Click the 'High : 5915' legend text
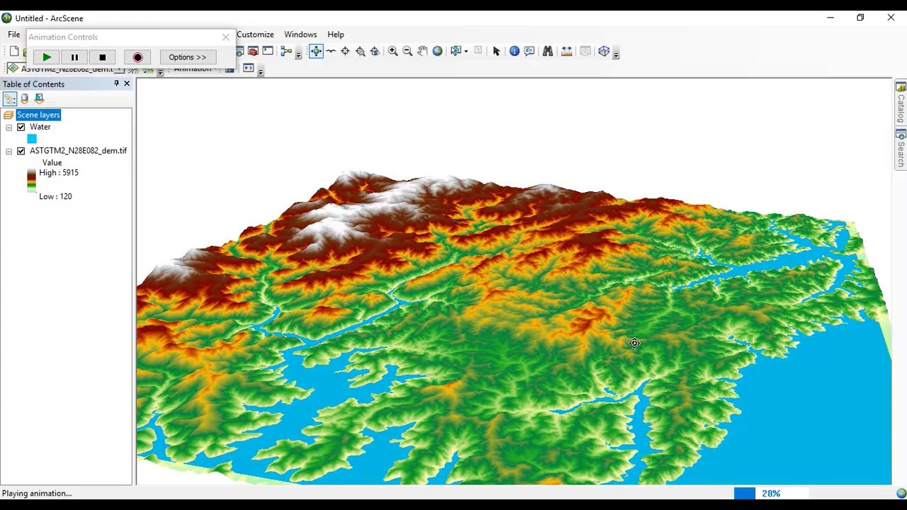907x510 pixels. tap(59, 173)
